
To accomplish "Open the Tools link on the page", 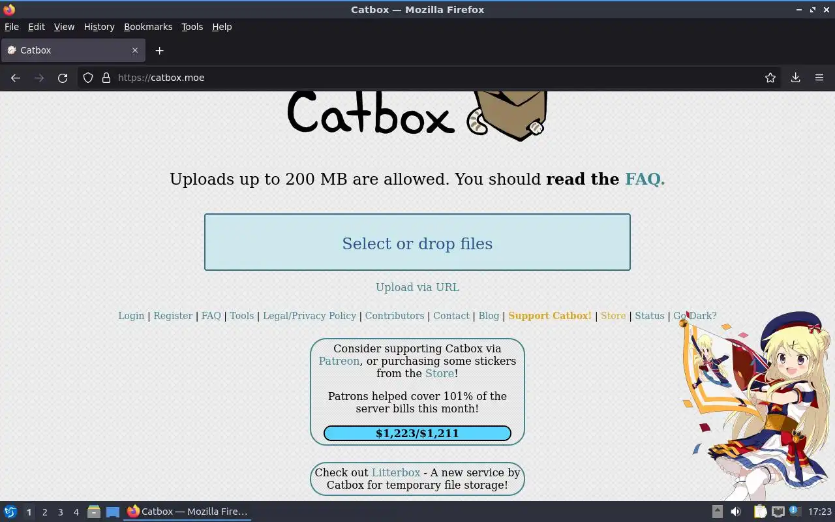I will tap(241, 316).
